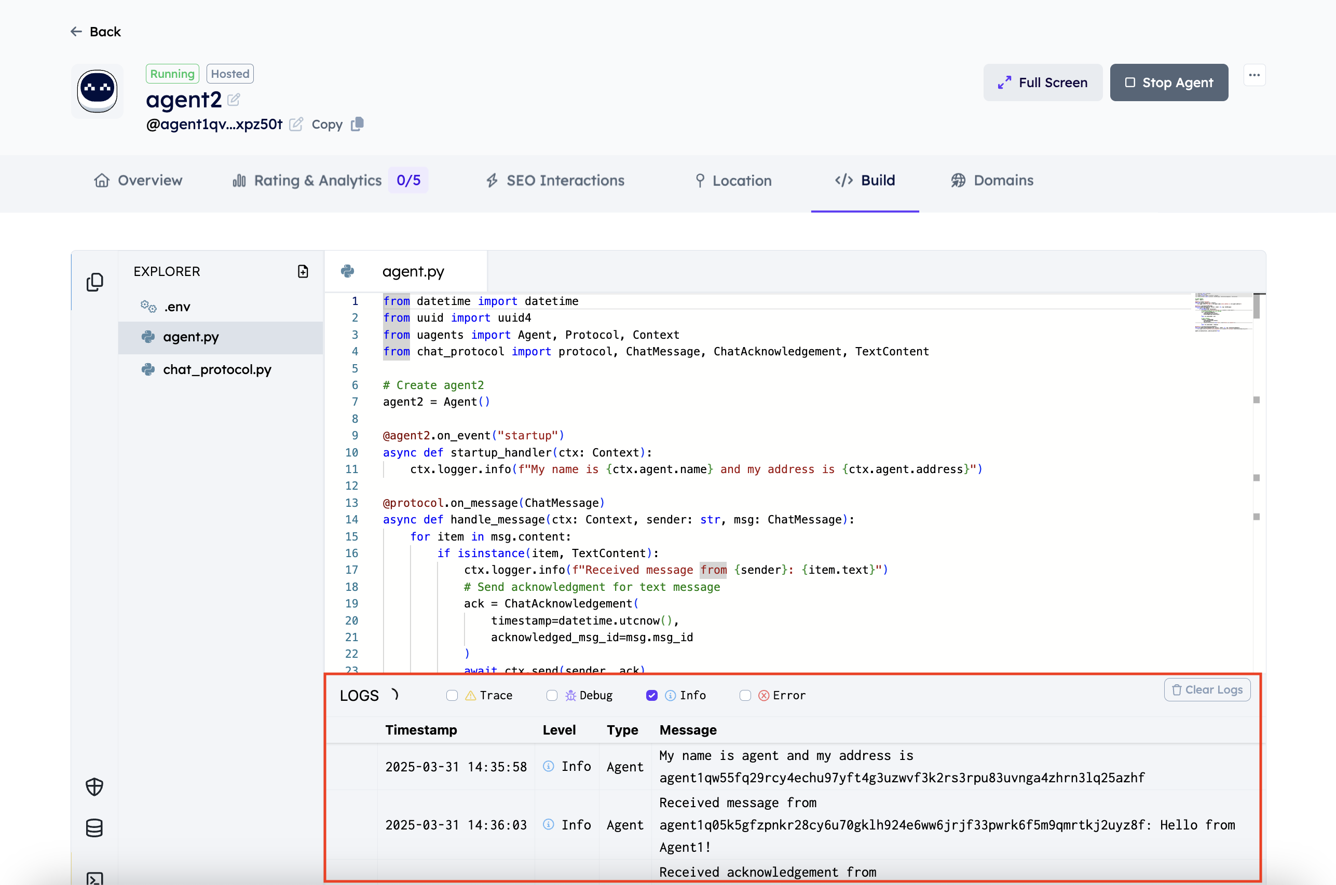Switch to the Rating & Analytics tab
The height and width of the screenshot is (885, 1336).
point(318,181)
